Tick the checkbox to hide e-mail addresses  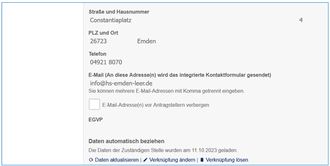click(x=94, y=104)
